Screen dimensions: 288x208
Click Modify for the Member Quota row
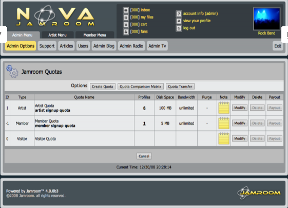click(x=240, y=123)
